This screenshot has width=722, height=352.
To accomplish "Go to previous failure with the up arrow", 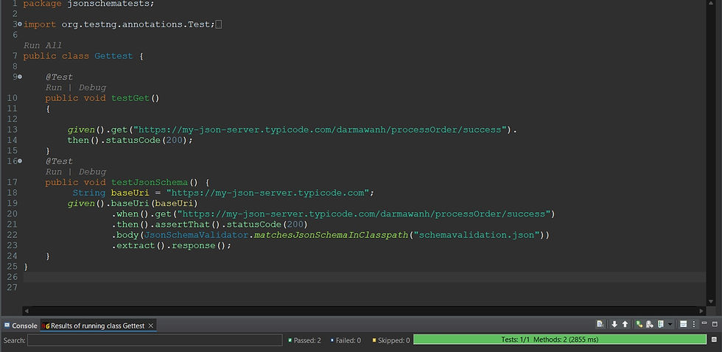I will [625, 324].
